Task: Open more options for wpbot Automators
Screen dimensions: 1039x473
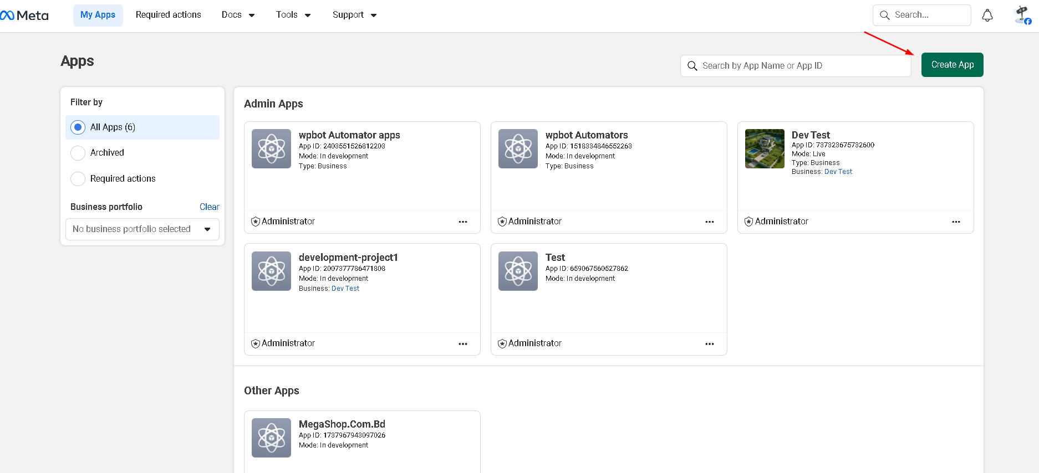Action: pyautogui.click(x=709, y=222)
